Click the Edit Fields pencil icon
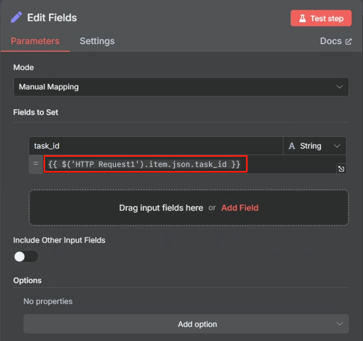Screen dimensions: 363x341 [x=16, y=17]
